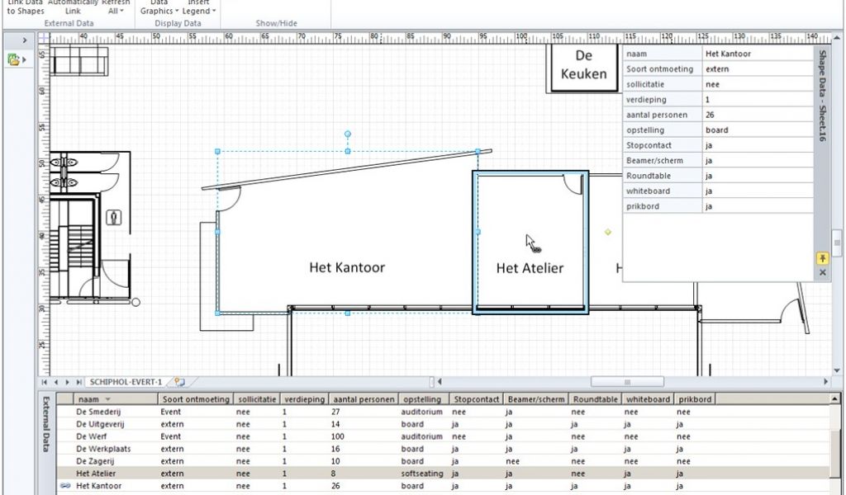This screenshot has width=846, height=495.
Task: Close the Shape Data panel
Action: tap(822, 272)
